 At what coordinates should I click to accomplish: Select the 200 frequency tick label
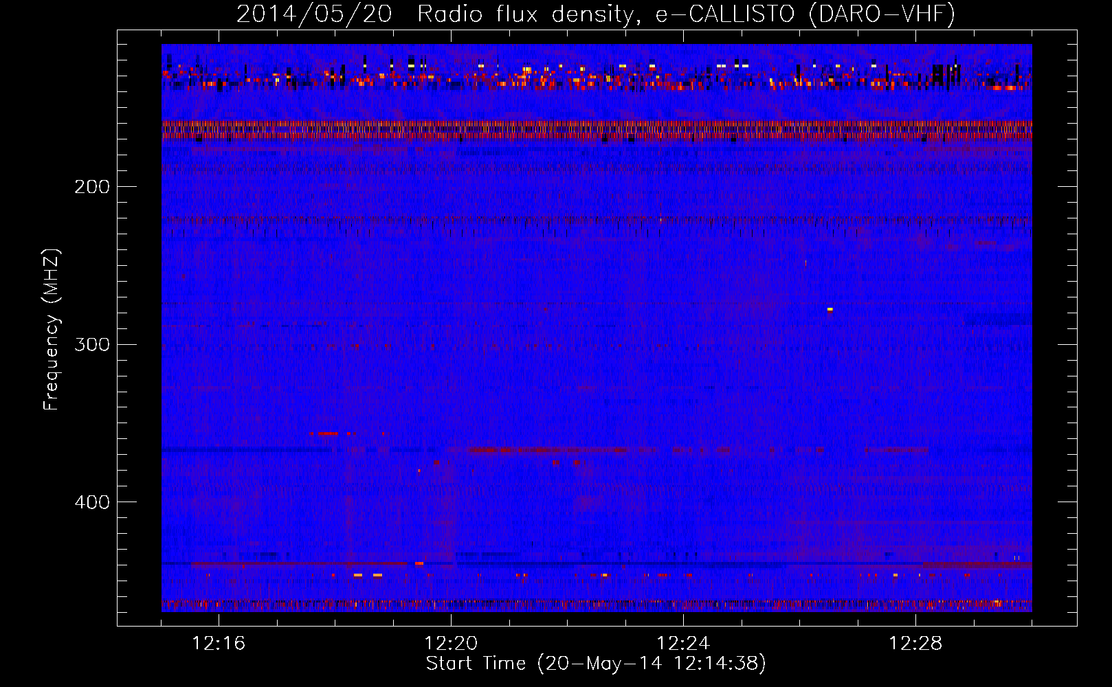(x=92, y=186)
